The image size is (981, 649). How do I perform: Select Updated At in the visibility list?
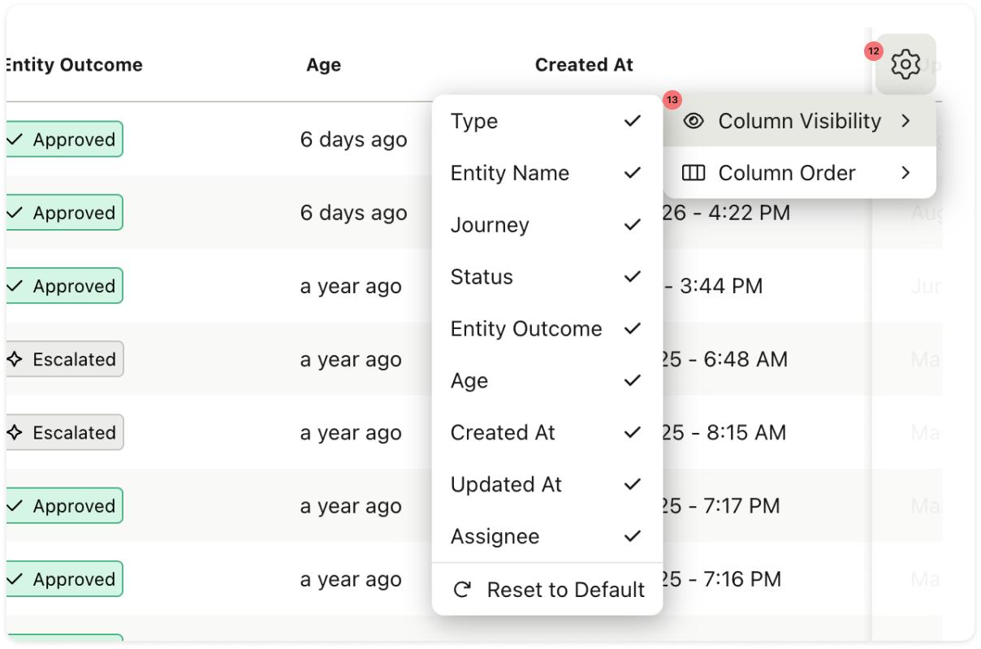click(x=547, y=485)
